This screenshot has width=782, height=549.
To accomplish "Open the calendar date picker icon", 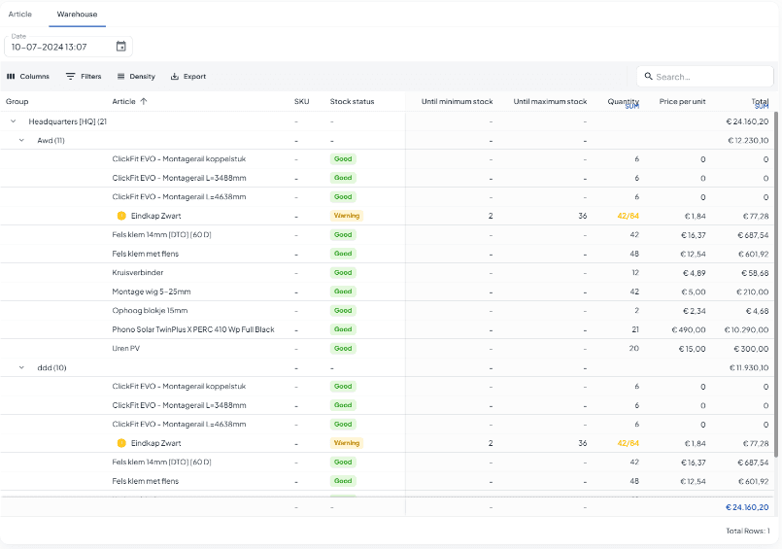I will 120,47.
